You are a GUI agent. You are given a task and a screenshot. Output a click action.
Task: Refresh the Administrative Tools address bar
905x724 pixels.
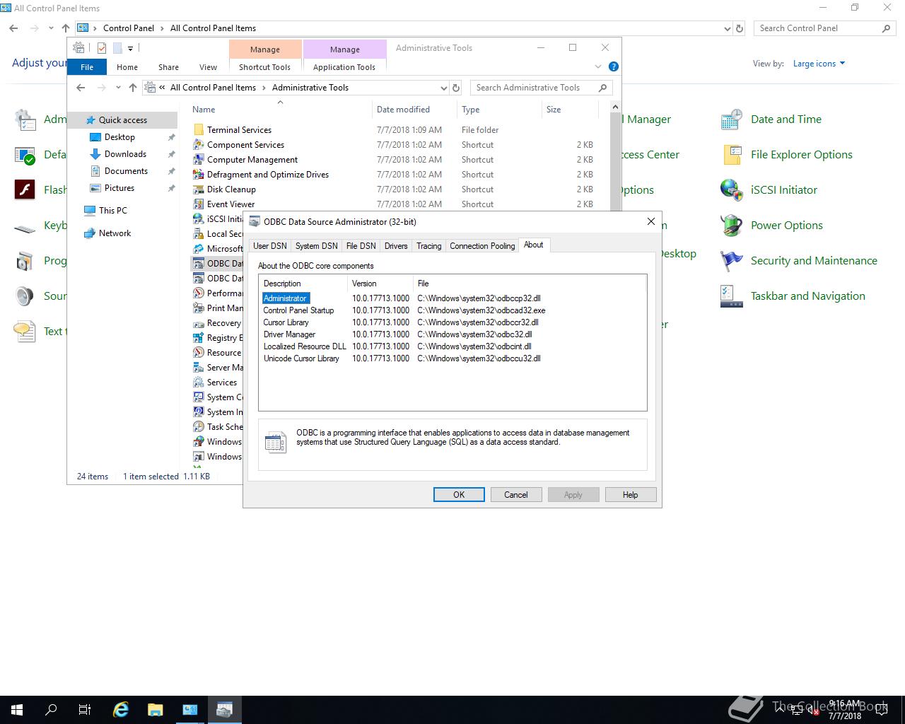pos(456,88)
